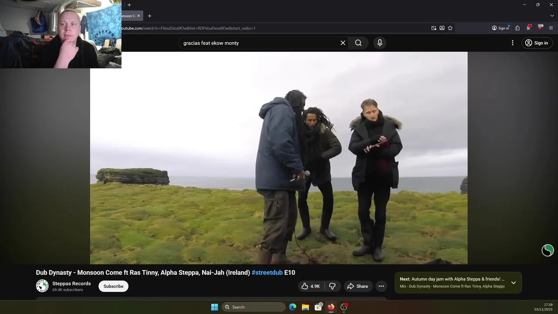This screenshot has width=558, height=314.
Task: Click the green circular overlay icon
Action: tap(548, 250)
